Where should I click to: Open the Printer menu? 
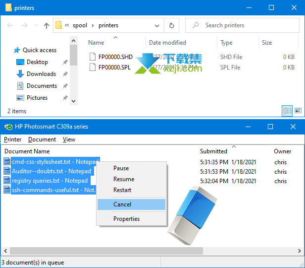pyautogui.click(x=13, y=139)
